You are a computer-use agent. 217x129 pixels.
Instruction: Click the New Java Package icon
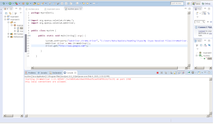pyautogui.click(x=23, y=3)
